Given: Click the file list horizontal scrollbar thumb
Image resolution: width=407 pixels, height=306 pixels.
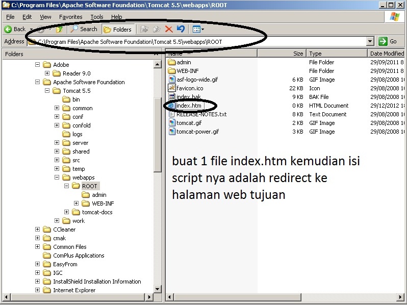Looking at the screenshot, I should [x=237, y=297].
